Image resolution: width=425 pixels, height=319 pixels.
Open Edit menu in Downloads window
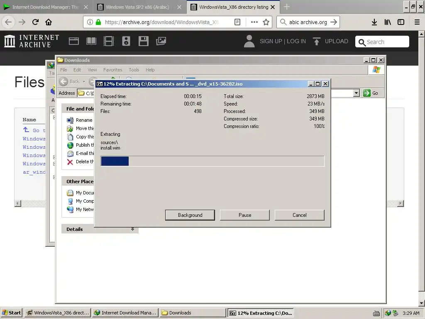[x=77, y=70]
